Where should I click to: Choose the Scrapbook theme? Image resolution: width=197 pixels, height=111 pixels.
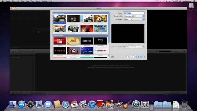[60, 29]
